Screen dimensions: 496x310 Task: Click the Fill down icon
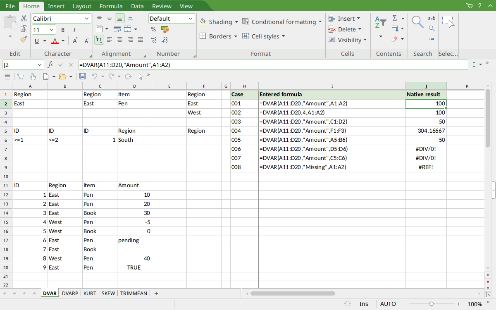395,29
